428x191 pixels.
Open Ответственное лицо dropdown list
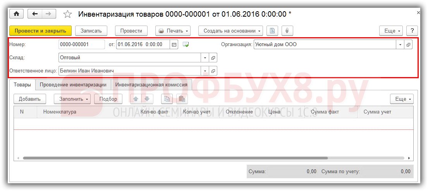pyautogui.click(x=205, y=71)
